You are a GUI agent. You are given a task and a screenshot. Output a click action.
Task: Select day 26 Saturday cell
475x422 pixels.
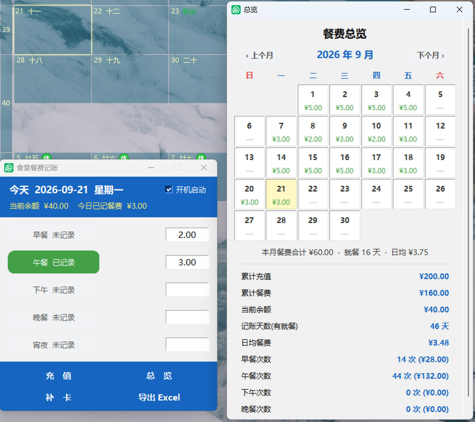440,194
